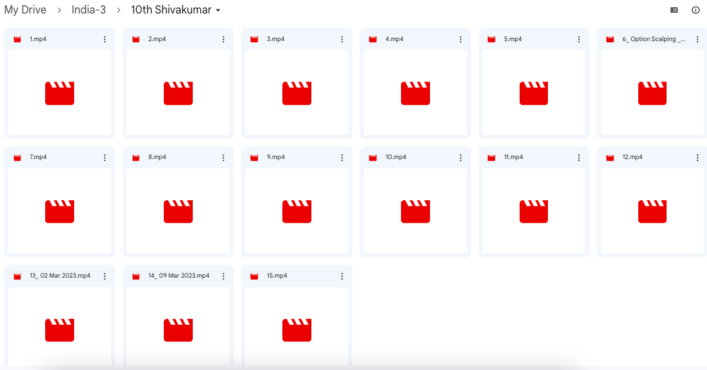Open more actions for 10.mp4

click(x=460, y=157)
